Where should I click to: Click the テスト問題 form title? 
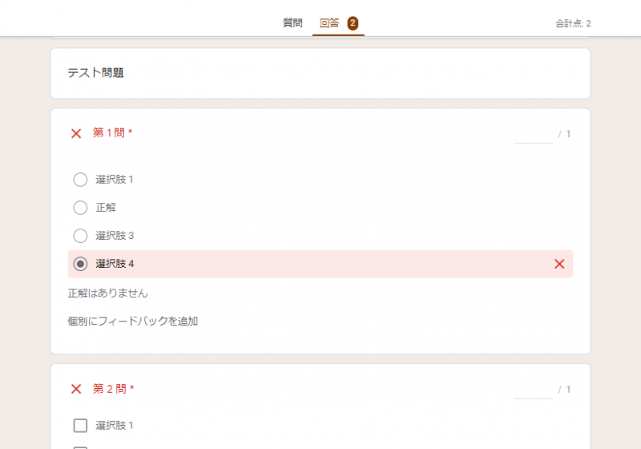coord(95,73)
